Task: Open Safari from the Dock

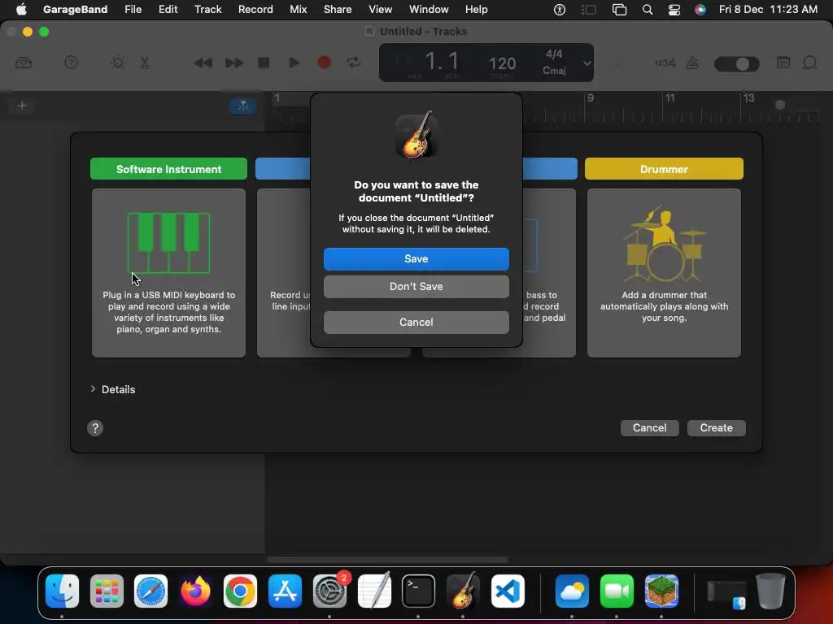Action: (x=150, y=591)
